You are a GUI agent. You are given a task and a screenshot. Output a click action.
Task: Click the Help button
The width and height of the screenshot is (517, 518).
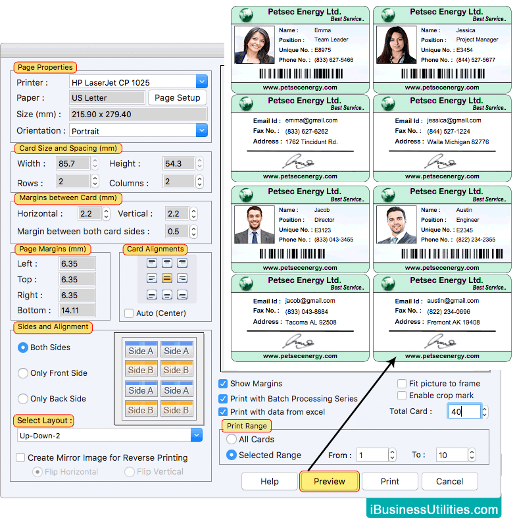[270, 481]
